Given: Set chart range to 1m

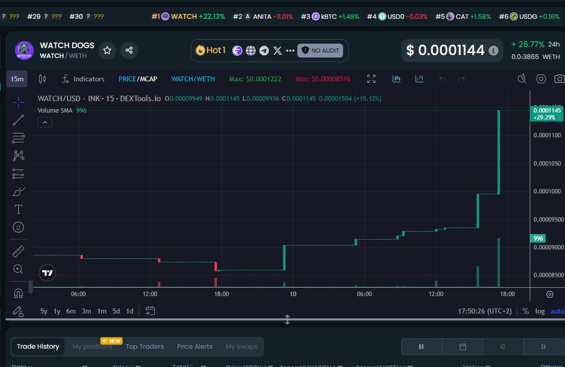Looking at the screenshot, I should tap(102, 311).
